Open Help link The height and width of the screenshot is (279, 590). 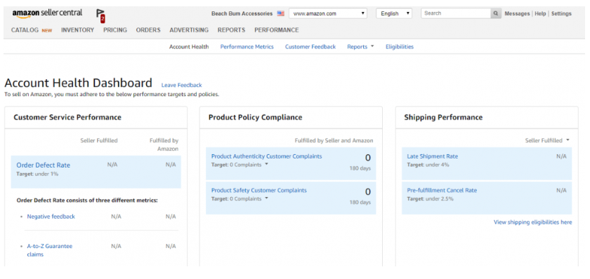click(x=540, y=13)
